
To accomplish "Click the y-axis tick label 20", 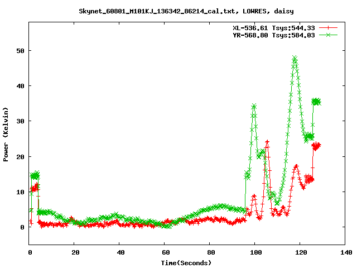I will (20, 157).
